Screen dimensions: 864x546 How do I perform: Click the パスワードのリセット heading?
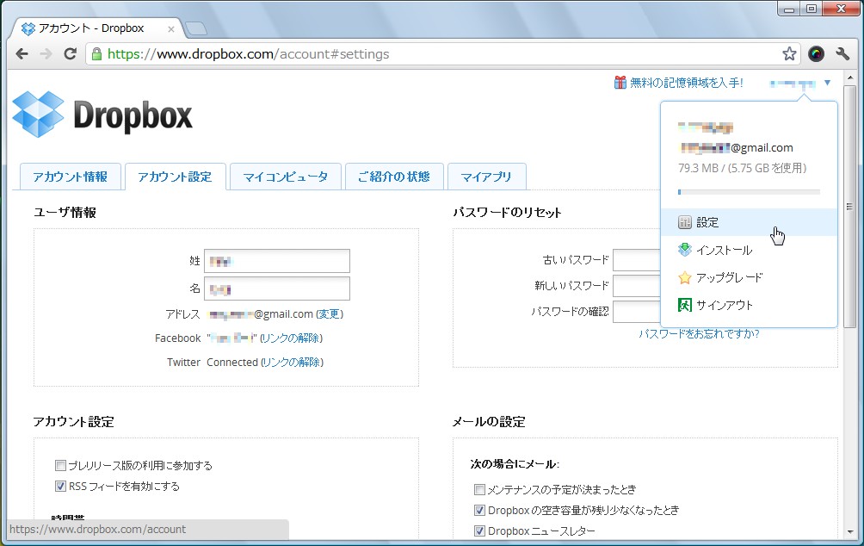507,213
